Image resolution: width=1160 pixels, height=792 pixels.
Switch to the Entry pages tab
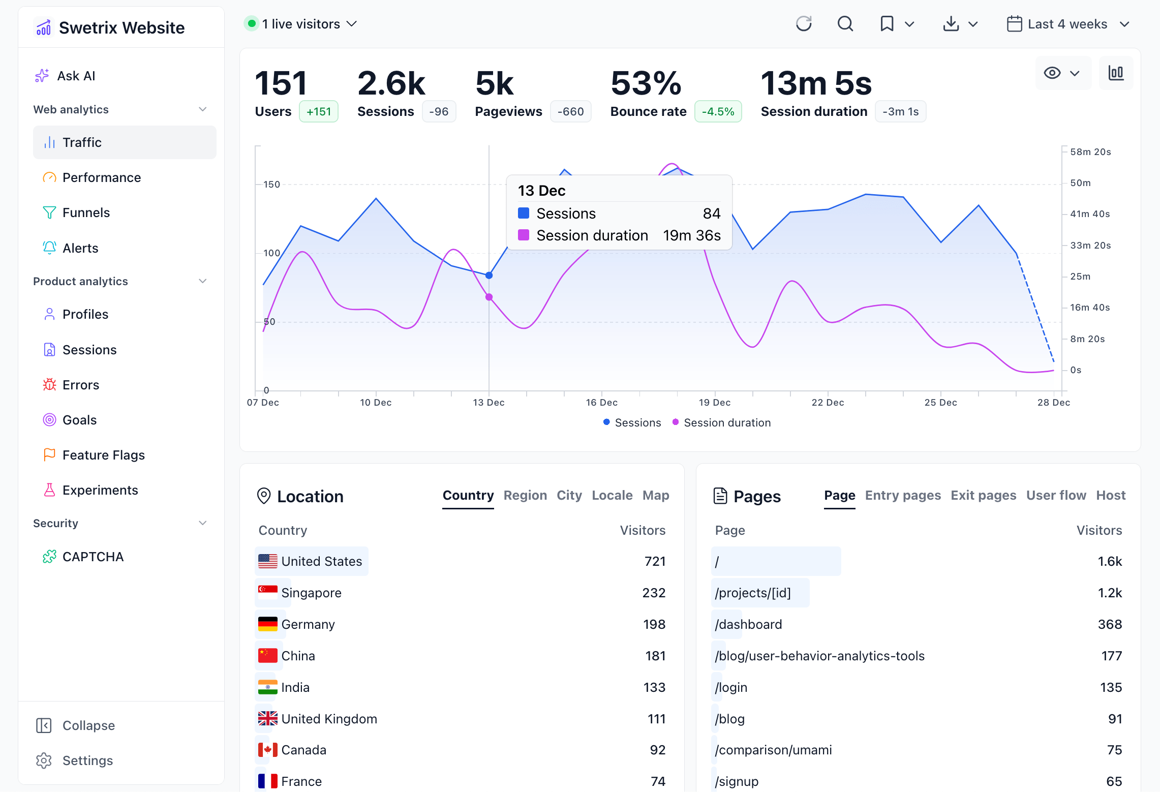903,495
